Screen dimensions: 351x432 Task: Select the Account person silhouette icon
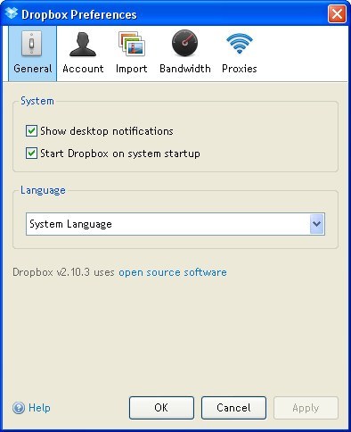point(83,44)
